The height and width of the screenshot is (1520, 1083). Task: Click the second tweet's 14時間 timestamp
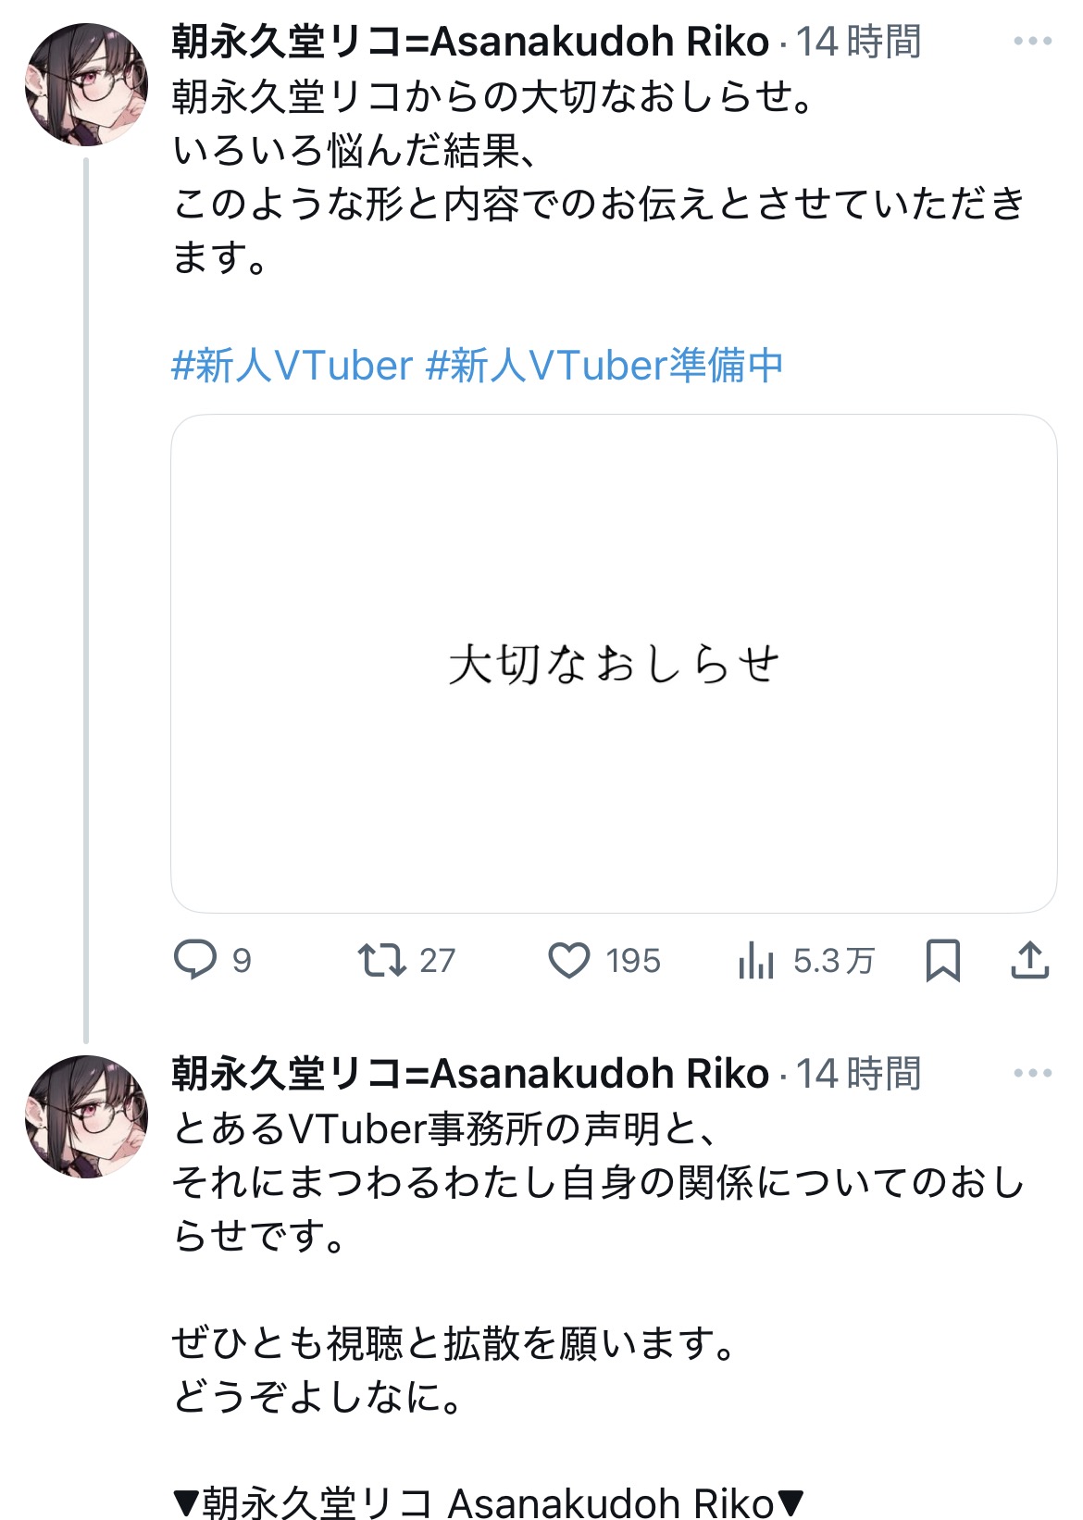coord(858,1074)
